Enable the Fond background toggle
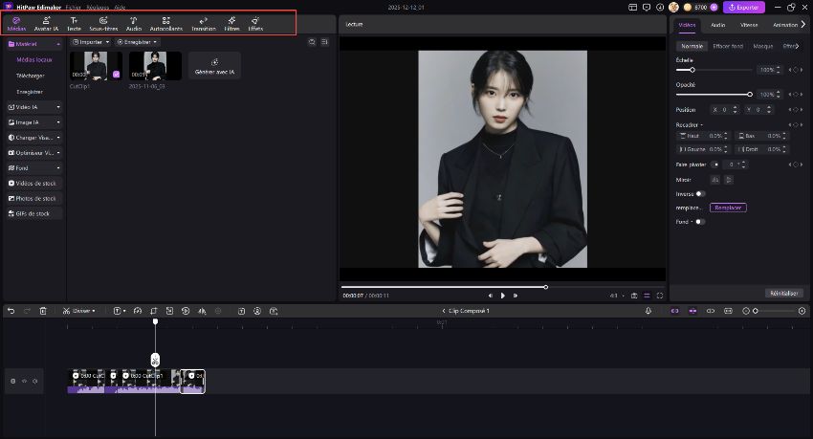The width and height of the screenshot is (813, 439). coord(700,222)
